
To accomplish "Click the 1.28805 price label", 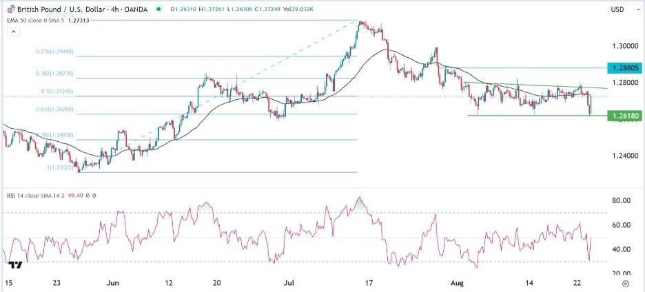I will (x=623, y=68).
